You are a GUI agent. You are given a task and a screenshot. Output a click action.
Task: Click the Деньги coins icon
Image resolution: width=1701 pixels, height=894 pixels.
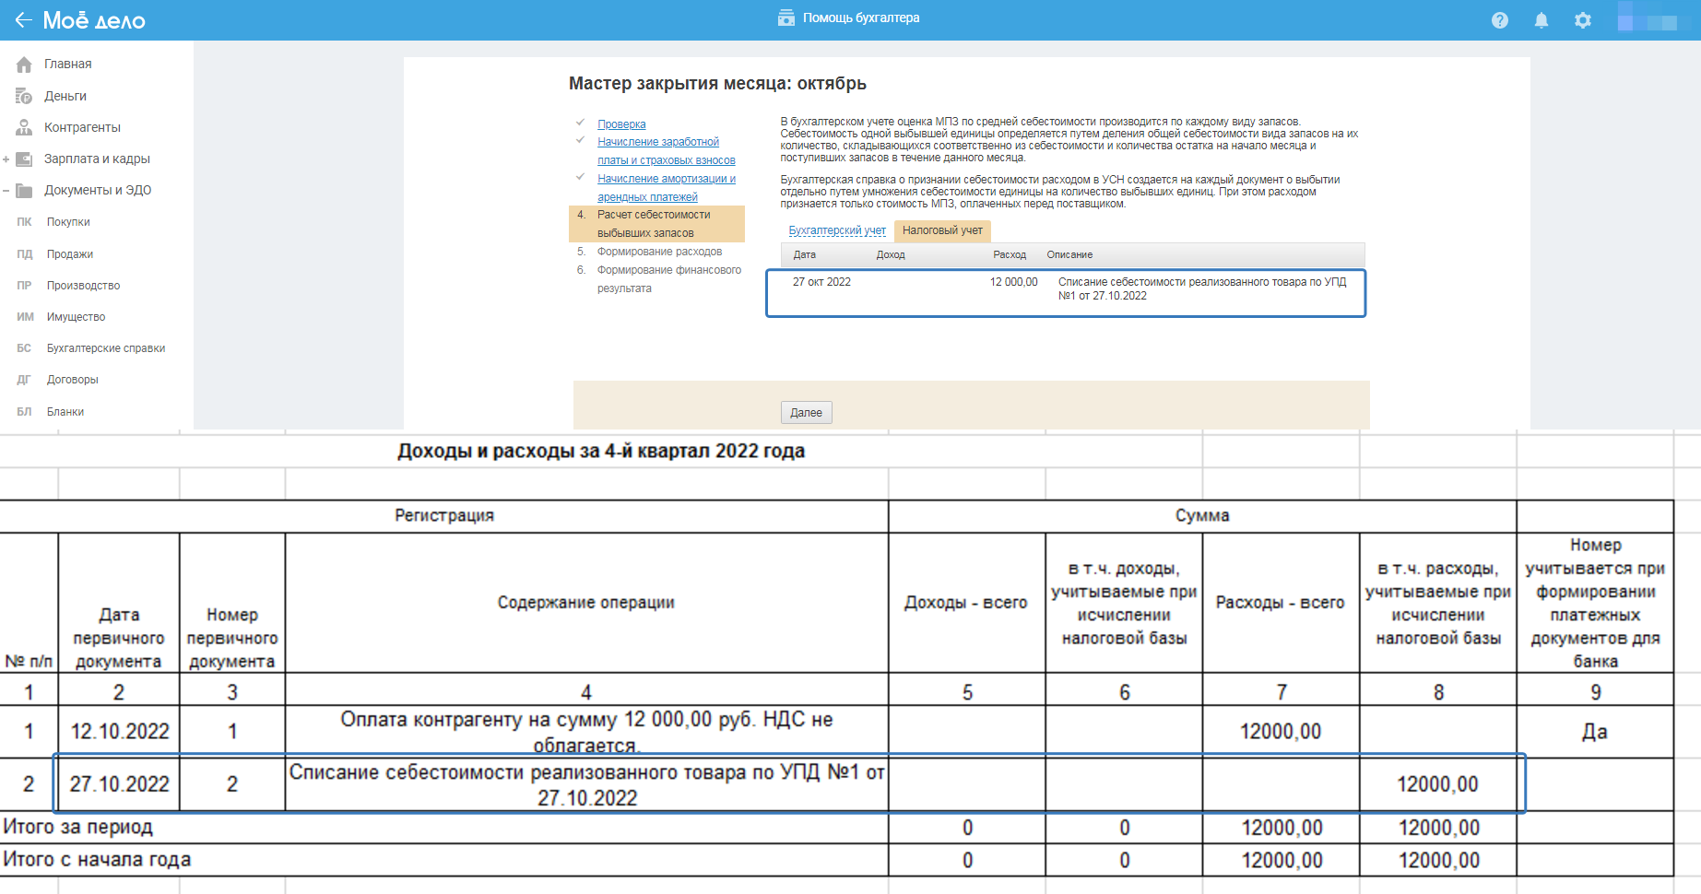coord(24,96)
